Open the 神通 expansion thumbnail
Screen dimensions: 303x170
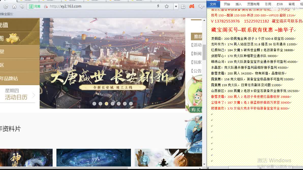click(x=26, y=158)
